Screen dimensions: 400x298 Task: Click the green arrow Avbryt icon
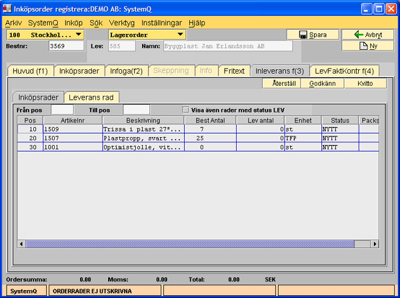[x=359, y=35]
